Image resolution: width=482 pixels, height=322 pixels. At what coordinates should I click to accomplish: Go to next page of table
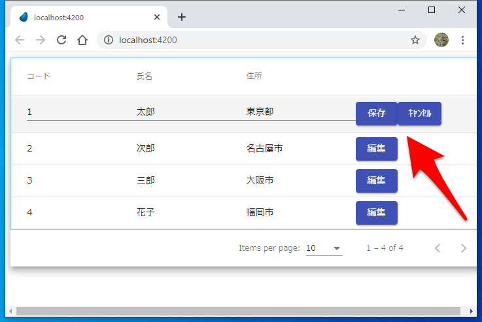pos(464,248)
